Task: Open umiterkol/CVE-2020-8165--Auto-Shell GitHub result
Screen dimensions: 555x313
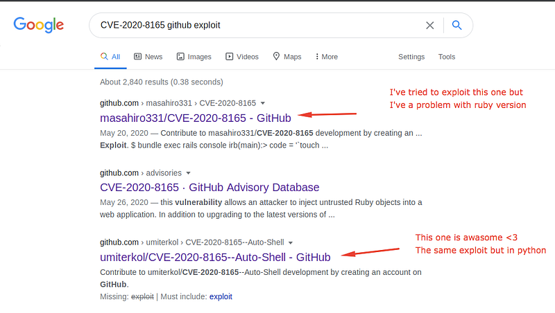Action: [215, 257]
